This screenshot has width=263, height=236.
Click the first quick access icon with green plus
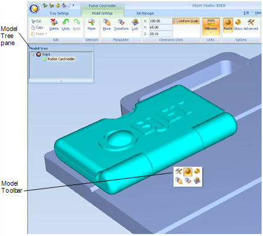[x=45, y=5]
